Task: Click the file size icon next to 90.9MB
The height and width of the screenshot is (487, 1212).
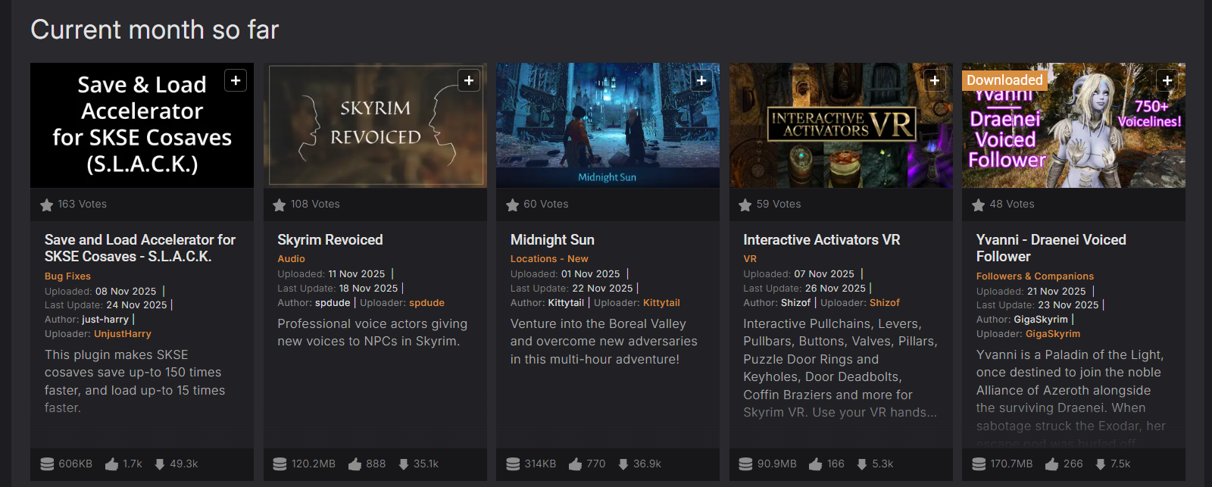Action: tap(745, 464)
